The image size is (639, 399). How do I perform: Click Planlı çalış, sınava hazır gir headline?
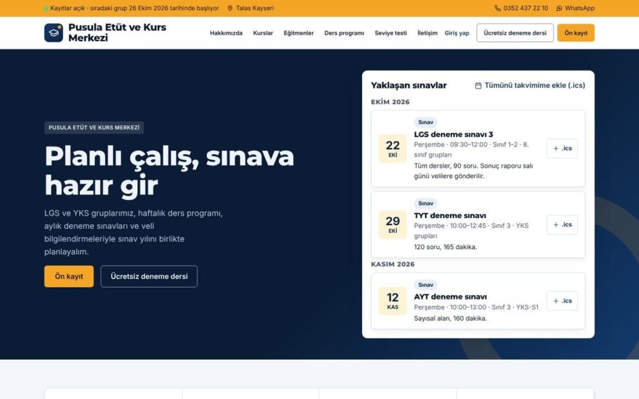[169, 171]
